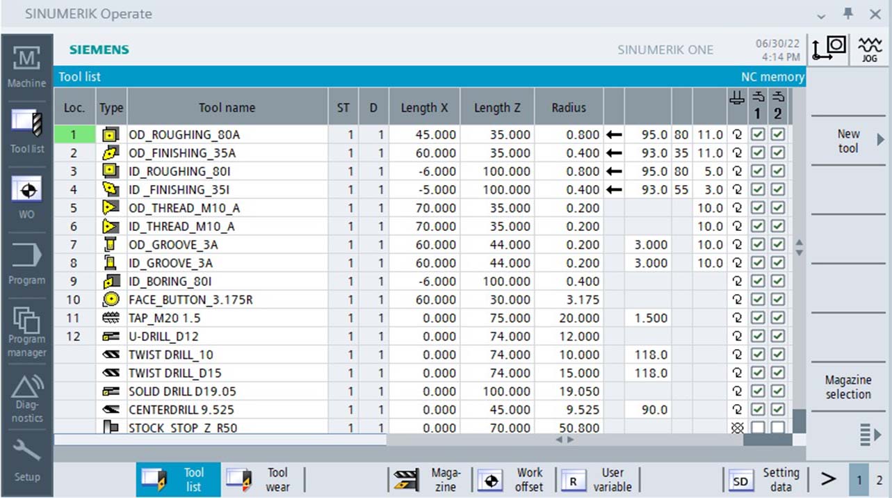
Task: Toggle coolant 2 checkbox for OD_FINISHING_35A
Action: click(x=777, y=153)
